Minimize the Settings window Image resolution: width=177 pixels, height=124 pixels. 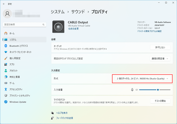pos(159,3)
